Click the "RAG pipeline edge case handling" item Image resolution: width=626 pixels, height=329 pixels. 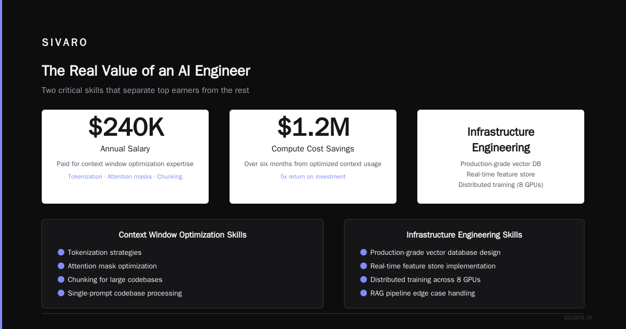[x=423, y=293]
